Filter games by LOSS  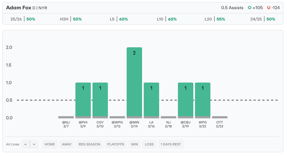(149, 144)
